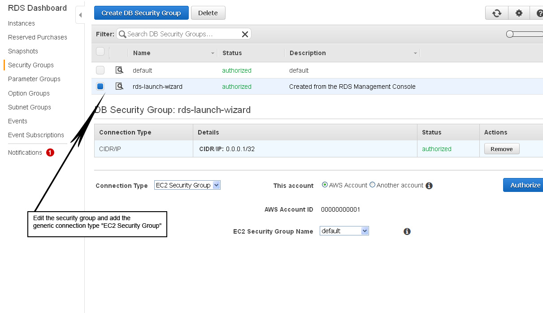
Task: Click the info icon next to Another account
Action: [x=429, y=186]
